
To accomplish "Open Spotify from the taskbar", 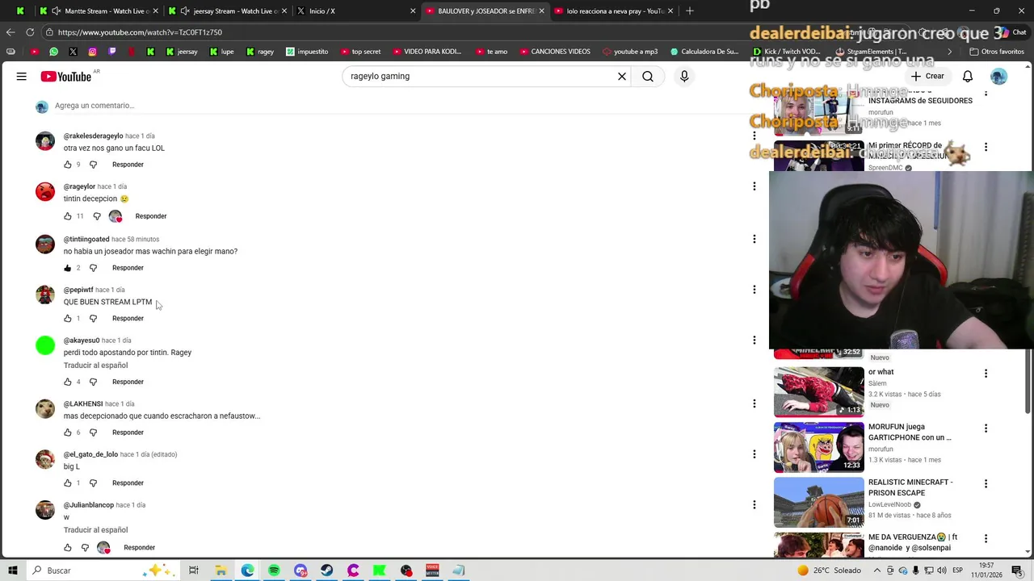I will point(274,571).
